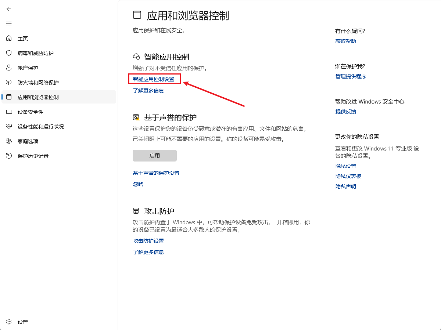Viewport: 441px width, 330px height.
Task: Click the settings gear icon
Action: (x=9, y=322)
